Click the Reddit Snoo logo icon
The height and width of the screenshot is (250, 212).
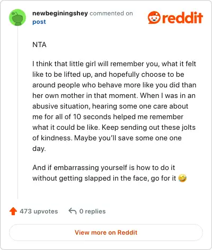154,17
